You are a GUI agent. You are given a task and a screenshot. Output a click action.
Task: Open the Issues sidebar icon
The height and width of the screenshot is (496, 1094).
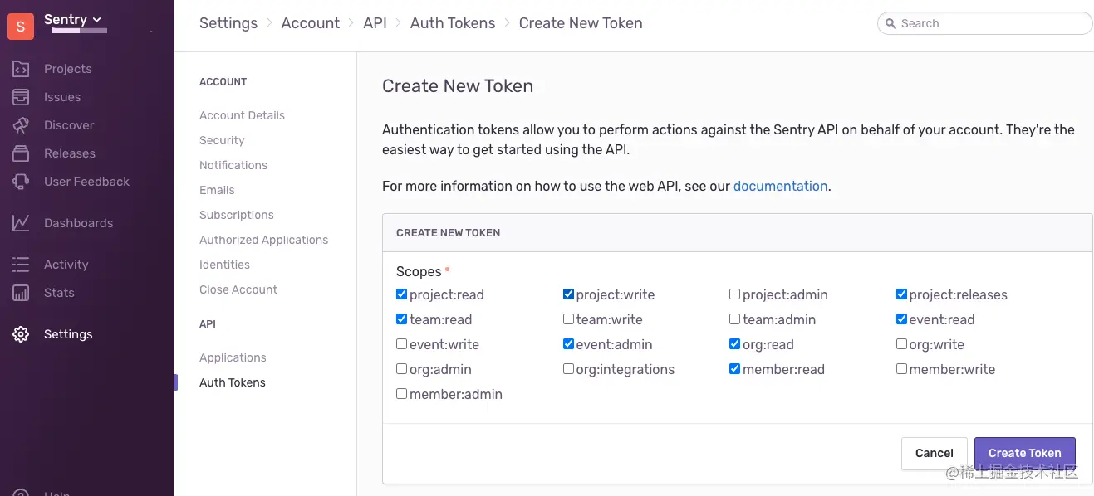[21, 97]
